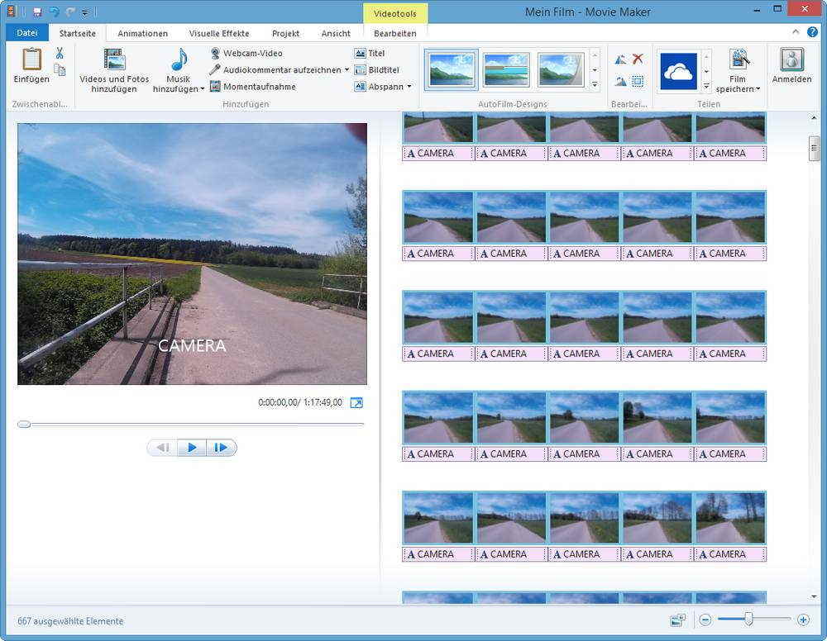Expand the Audiokommentar aufzeichnen dropdown arrow
Viewport: 827px width, 641px height.
[347, 70]
